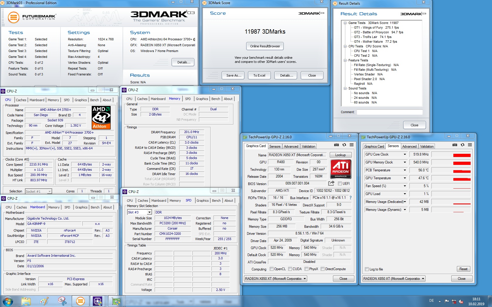Image resolution: width=492 pixels, height=307 pixels.
Task: Collapse the Game Tests tree node
Action: pyautogui.click(x=345, y=23)
